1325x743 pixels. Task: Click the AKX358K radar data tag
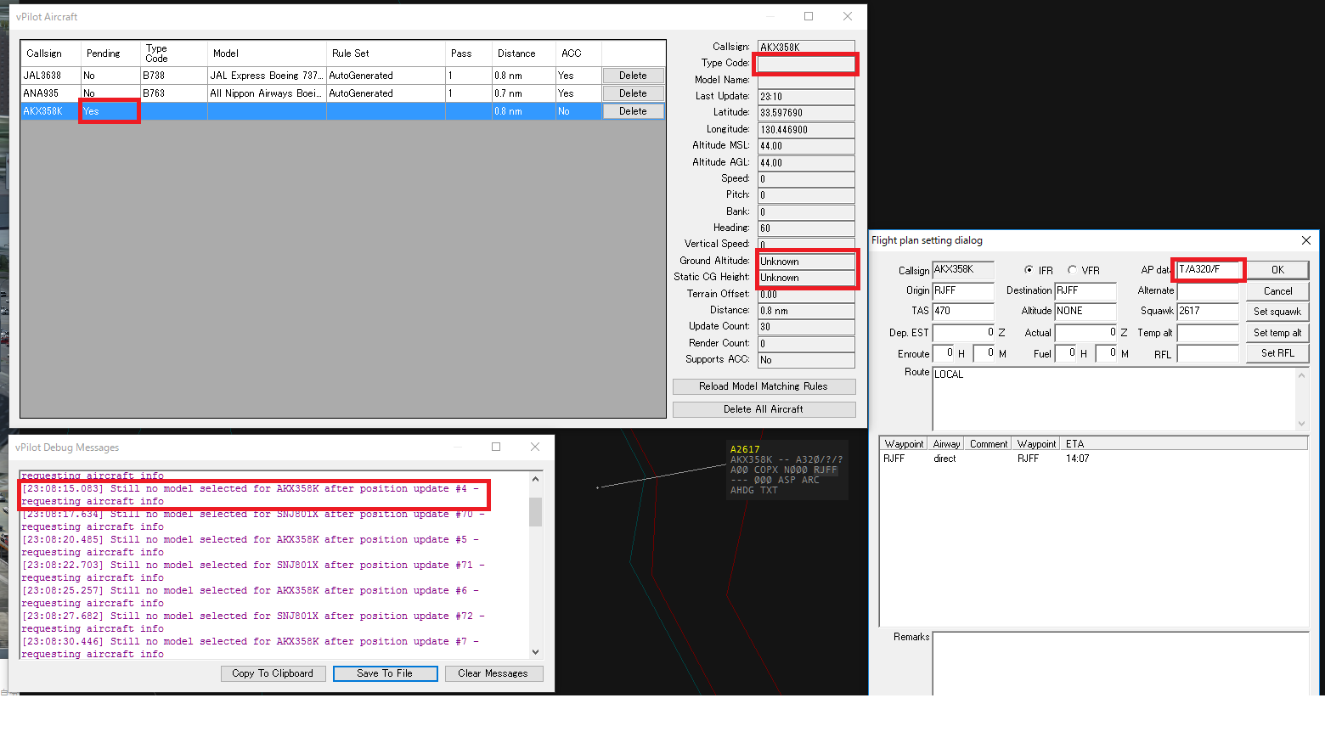786,470
